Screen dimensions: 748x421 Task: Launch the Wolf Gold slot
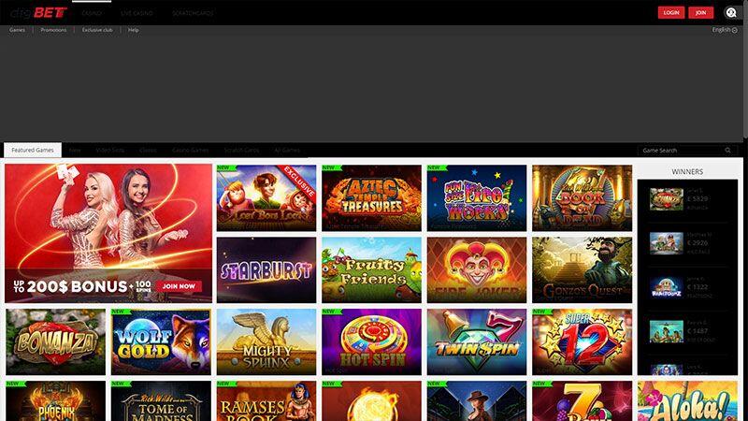tap(161, 341)
